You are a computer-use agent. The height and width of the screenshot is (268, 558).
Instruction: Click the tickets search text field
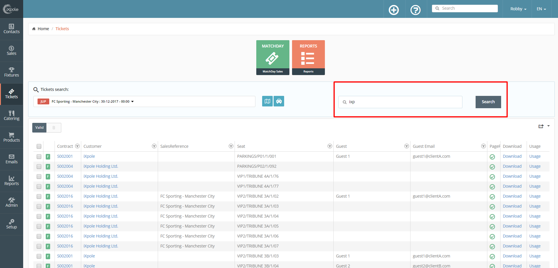coord(400,102)
